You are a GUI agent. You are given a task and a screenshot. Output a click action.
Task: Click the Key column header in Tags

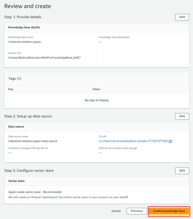[x=11, y=89]
